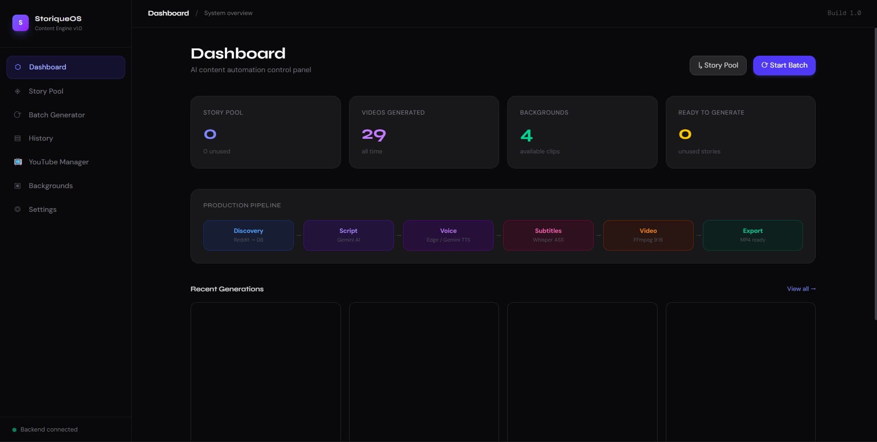Open Story Pool in the sidebar
Viewport: 877px width, 442px height.
click(x=66, y=91)
